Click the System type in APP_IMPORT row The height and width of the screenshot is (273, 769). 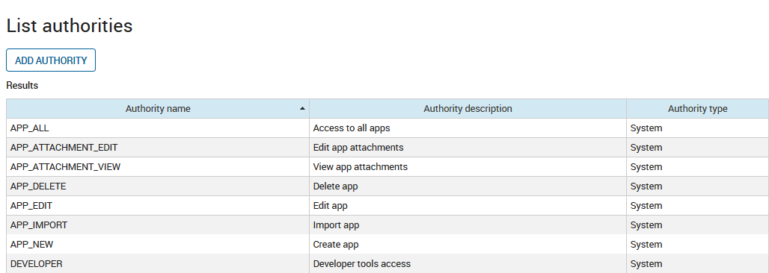(x=646, y=225)
